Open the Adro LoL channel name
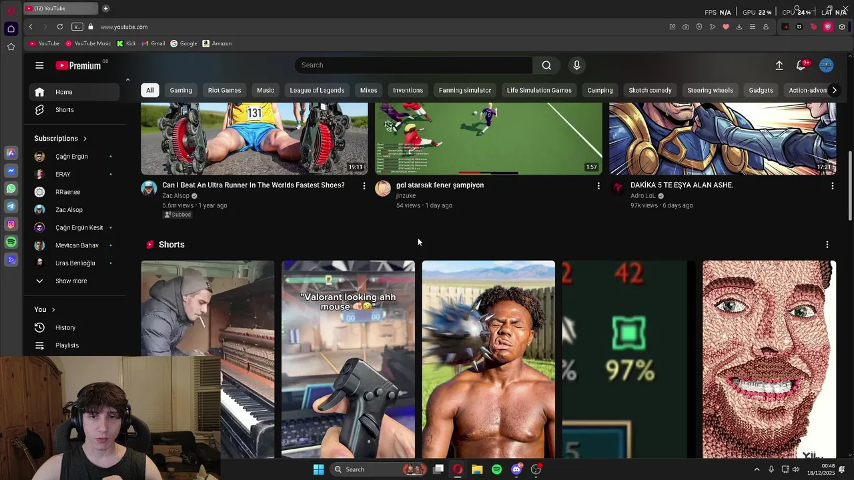Screen dimensions: 854x480 [x=643, y=196]
